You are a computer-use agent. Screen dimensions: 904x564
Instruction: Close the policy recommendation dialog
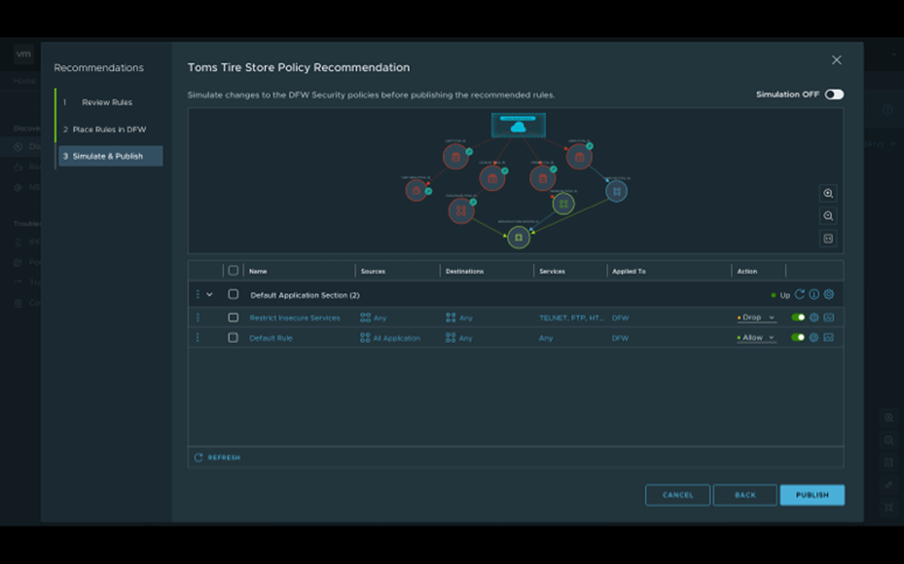coord(836,60)
